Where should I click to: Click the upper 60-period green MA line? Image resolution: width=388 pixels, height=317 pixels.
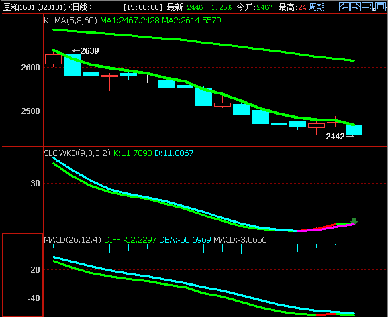203,43
